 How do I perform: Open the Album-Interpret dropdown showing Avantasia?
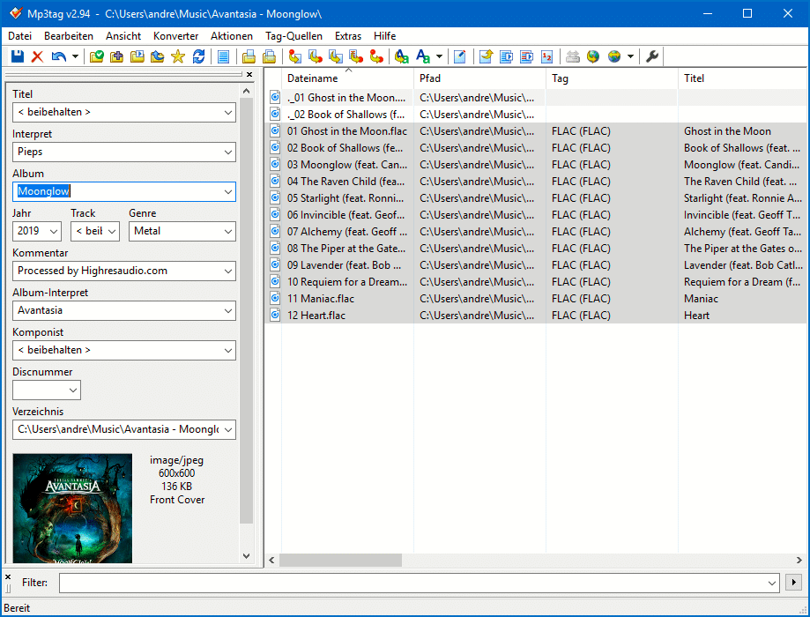pyautogui.click(x=227, y=310)
